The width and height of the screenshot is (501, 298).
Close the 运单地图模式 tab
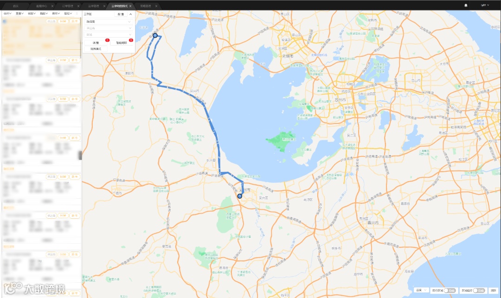[x=130, y=6]
